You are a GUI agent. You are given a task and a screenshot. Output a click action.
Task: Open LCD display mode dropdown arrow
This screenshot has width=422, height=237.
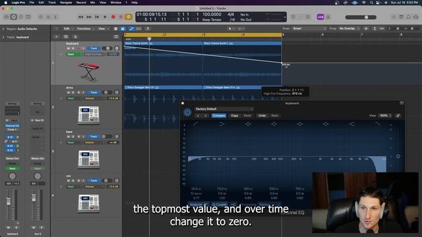point(284,17)
